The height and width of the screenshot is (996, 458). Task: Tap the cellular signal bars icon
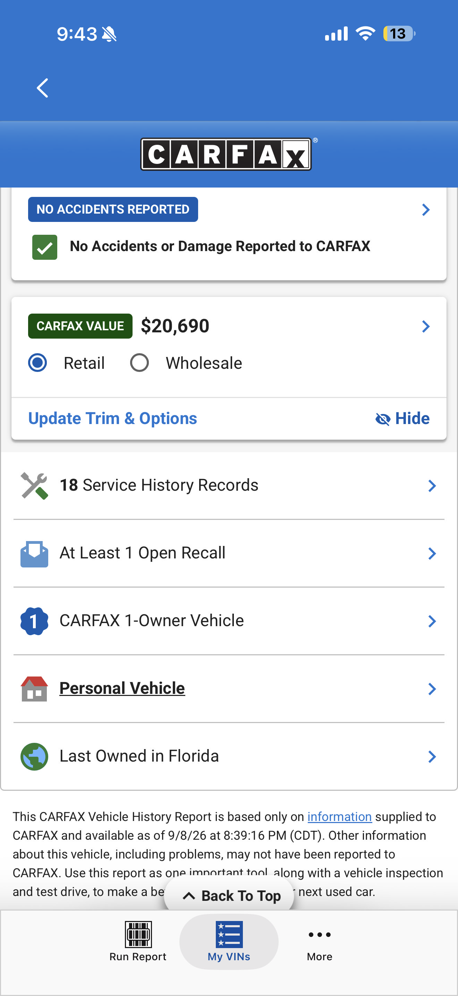tap(336, 34)
